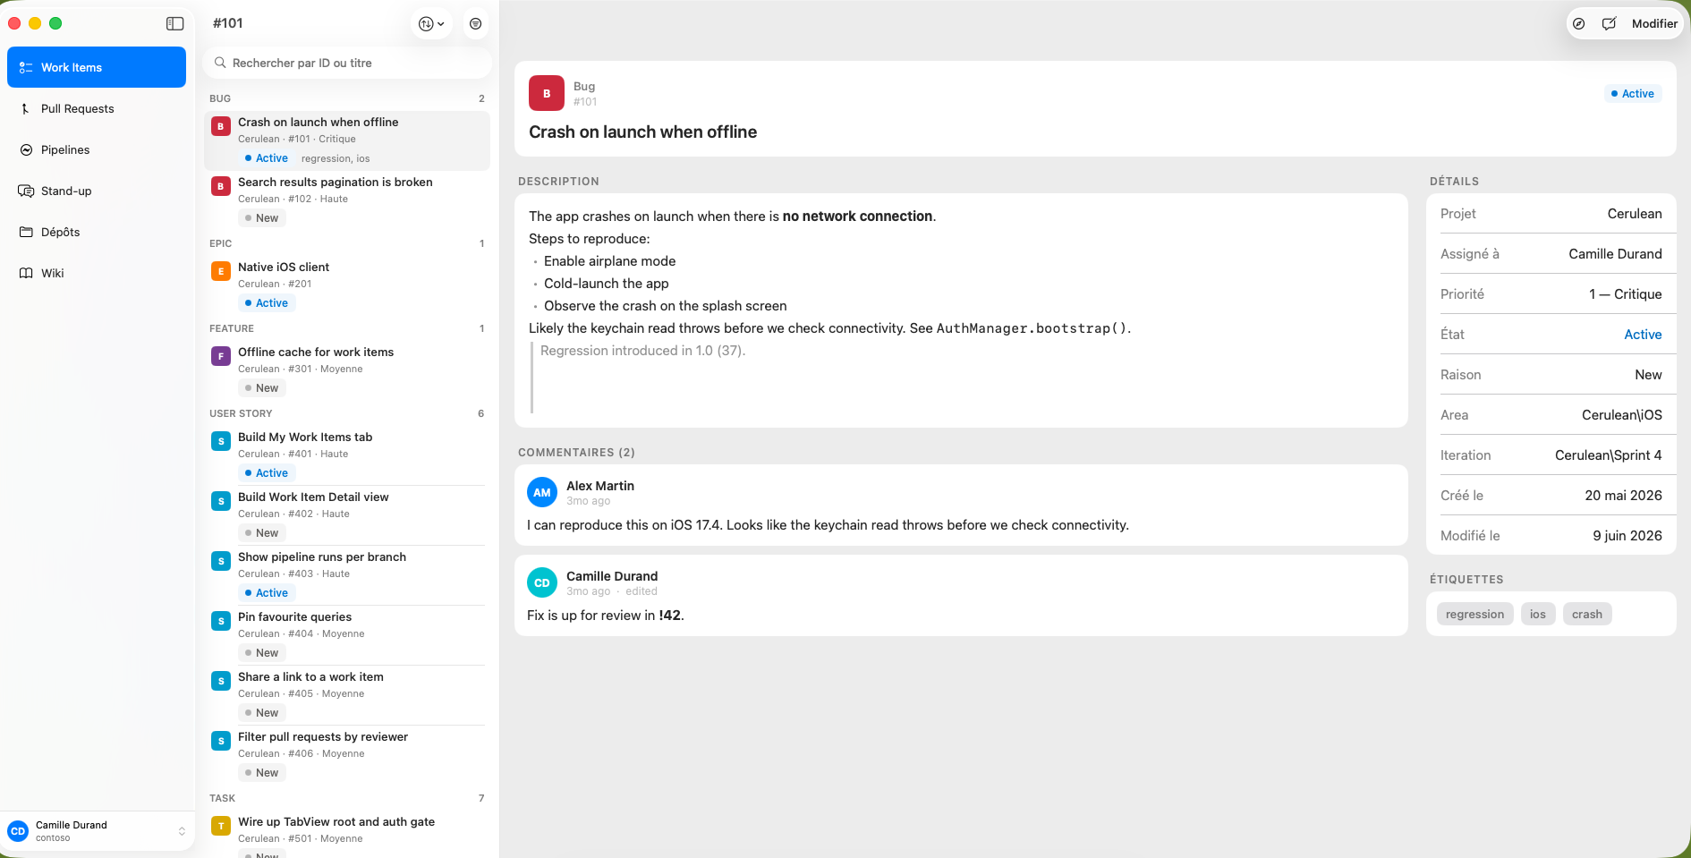
Task: Focus the Rechercher par ID ou titre field
Action: click(x=348, y=63)
